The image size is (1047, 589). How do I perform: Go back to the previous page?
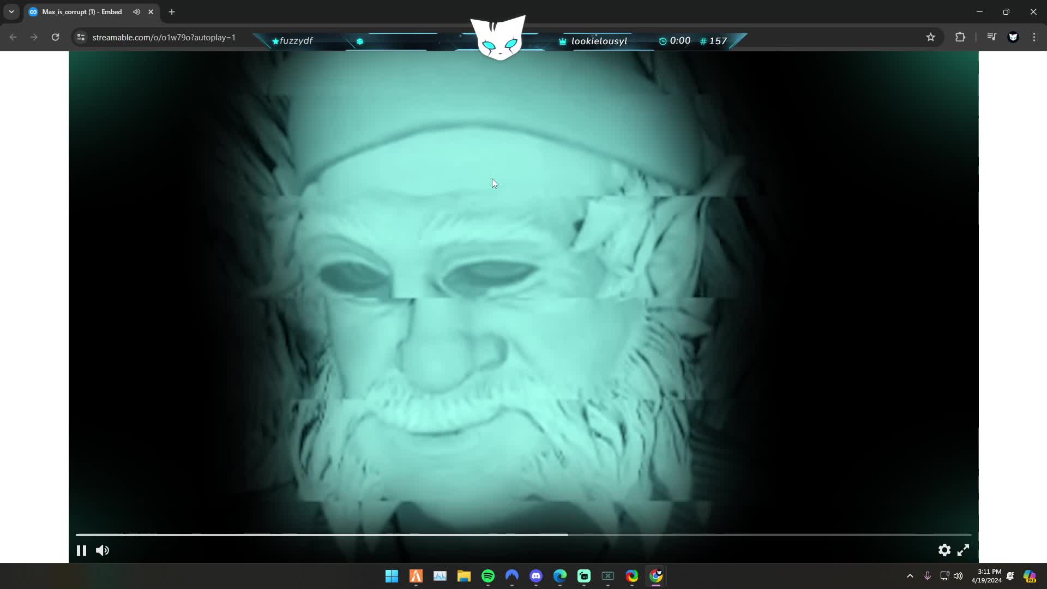coord(13,37)
